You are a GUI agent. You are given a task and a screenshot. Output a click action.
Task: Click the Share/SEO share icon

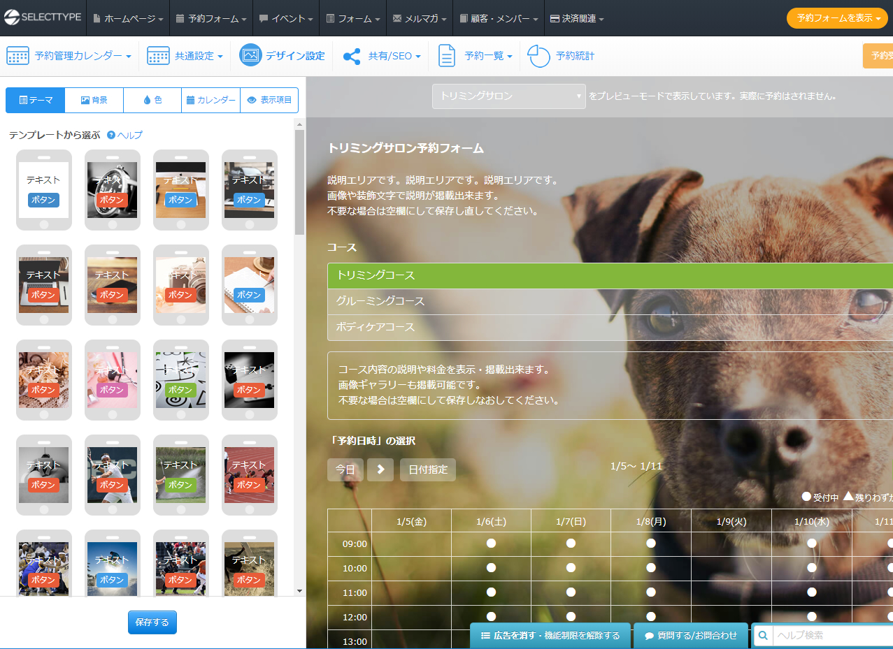pyautogui.click(x=352, y=56)
